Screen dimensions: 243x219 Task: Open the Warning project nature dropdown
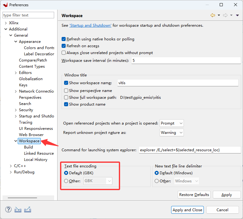point(171,132)
